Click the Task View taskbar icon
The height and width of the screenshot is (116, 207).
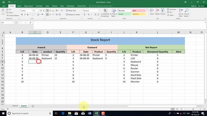pos(56,113)
